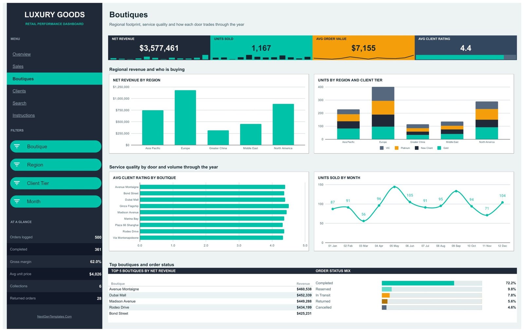Click the 105 data label on monthly chart

(410, 195)
